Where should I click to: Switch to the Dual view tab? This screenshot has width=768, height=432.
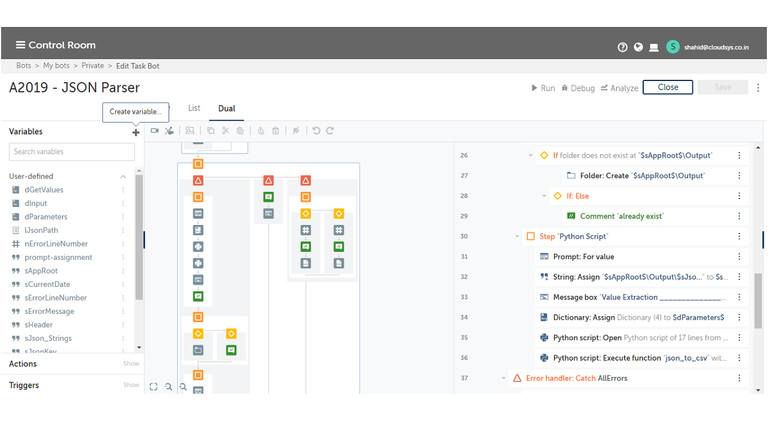pos(227,109)
